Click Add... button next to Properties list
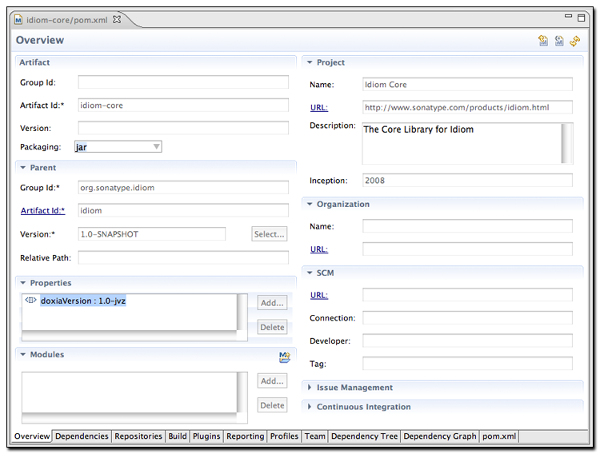 (x=272, y=303)
